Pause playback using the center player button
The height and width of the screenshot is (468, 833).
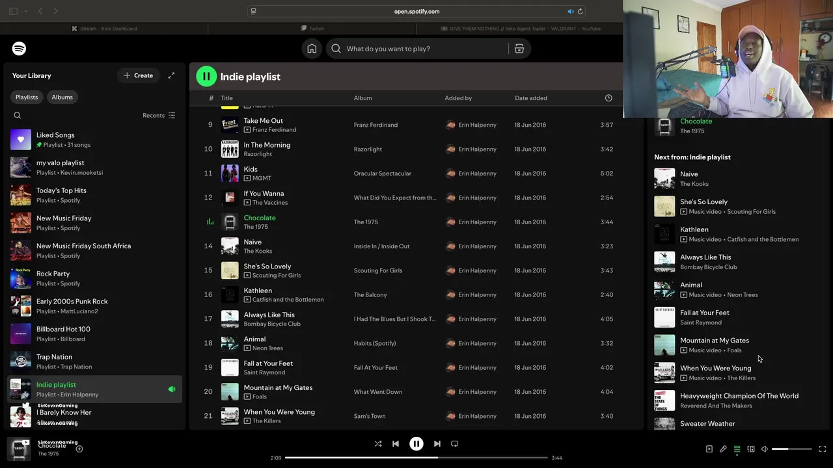click(416, 444)
